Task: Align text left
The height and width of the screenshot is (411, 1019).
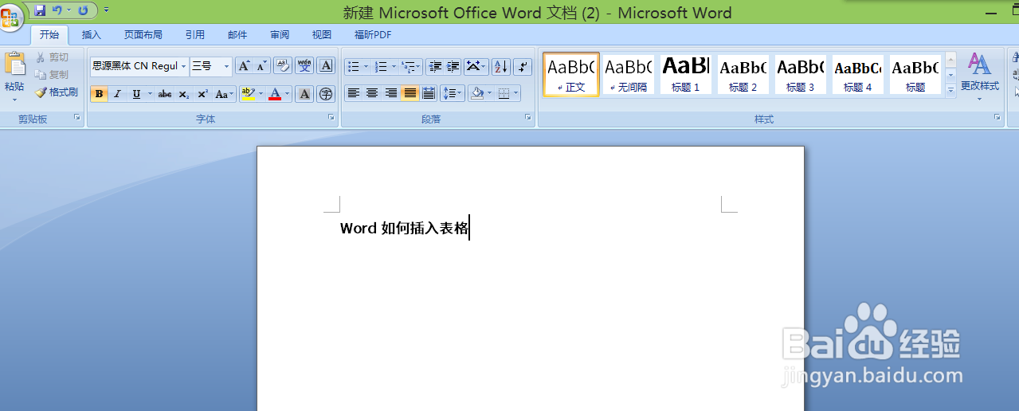Action: tap(354, 93)
